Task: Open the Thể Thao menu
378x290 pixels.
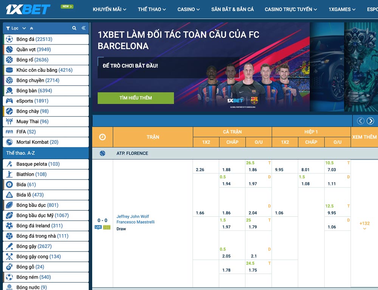Action: pos(152,9)
